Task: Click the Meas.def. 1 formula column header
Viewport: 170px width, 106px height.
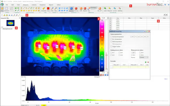Action: coord(117,65)
